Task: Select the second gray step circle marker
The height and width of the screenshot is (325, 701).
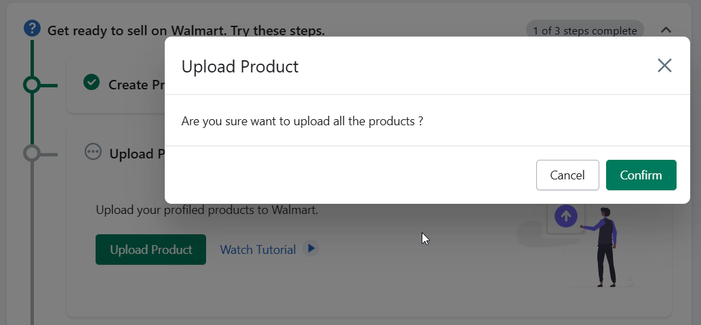Action: (32, 154)
